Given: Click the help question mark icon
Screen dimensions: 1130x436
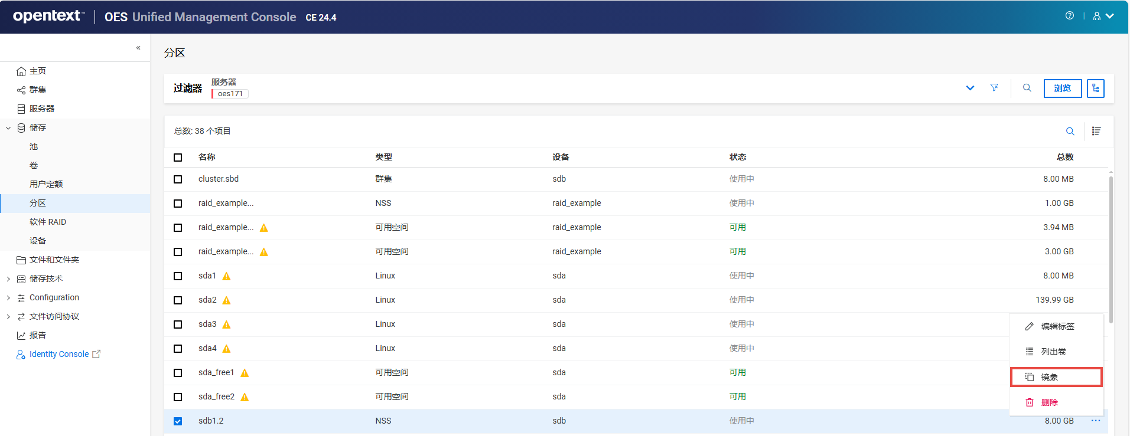Looking at the screenshot, I should point(1069,16).
